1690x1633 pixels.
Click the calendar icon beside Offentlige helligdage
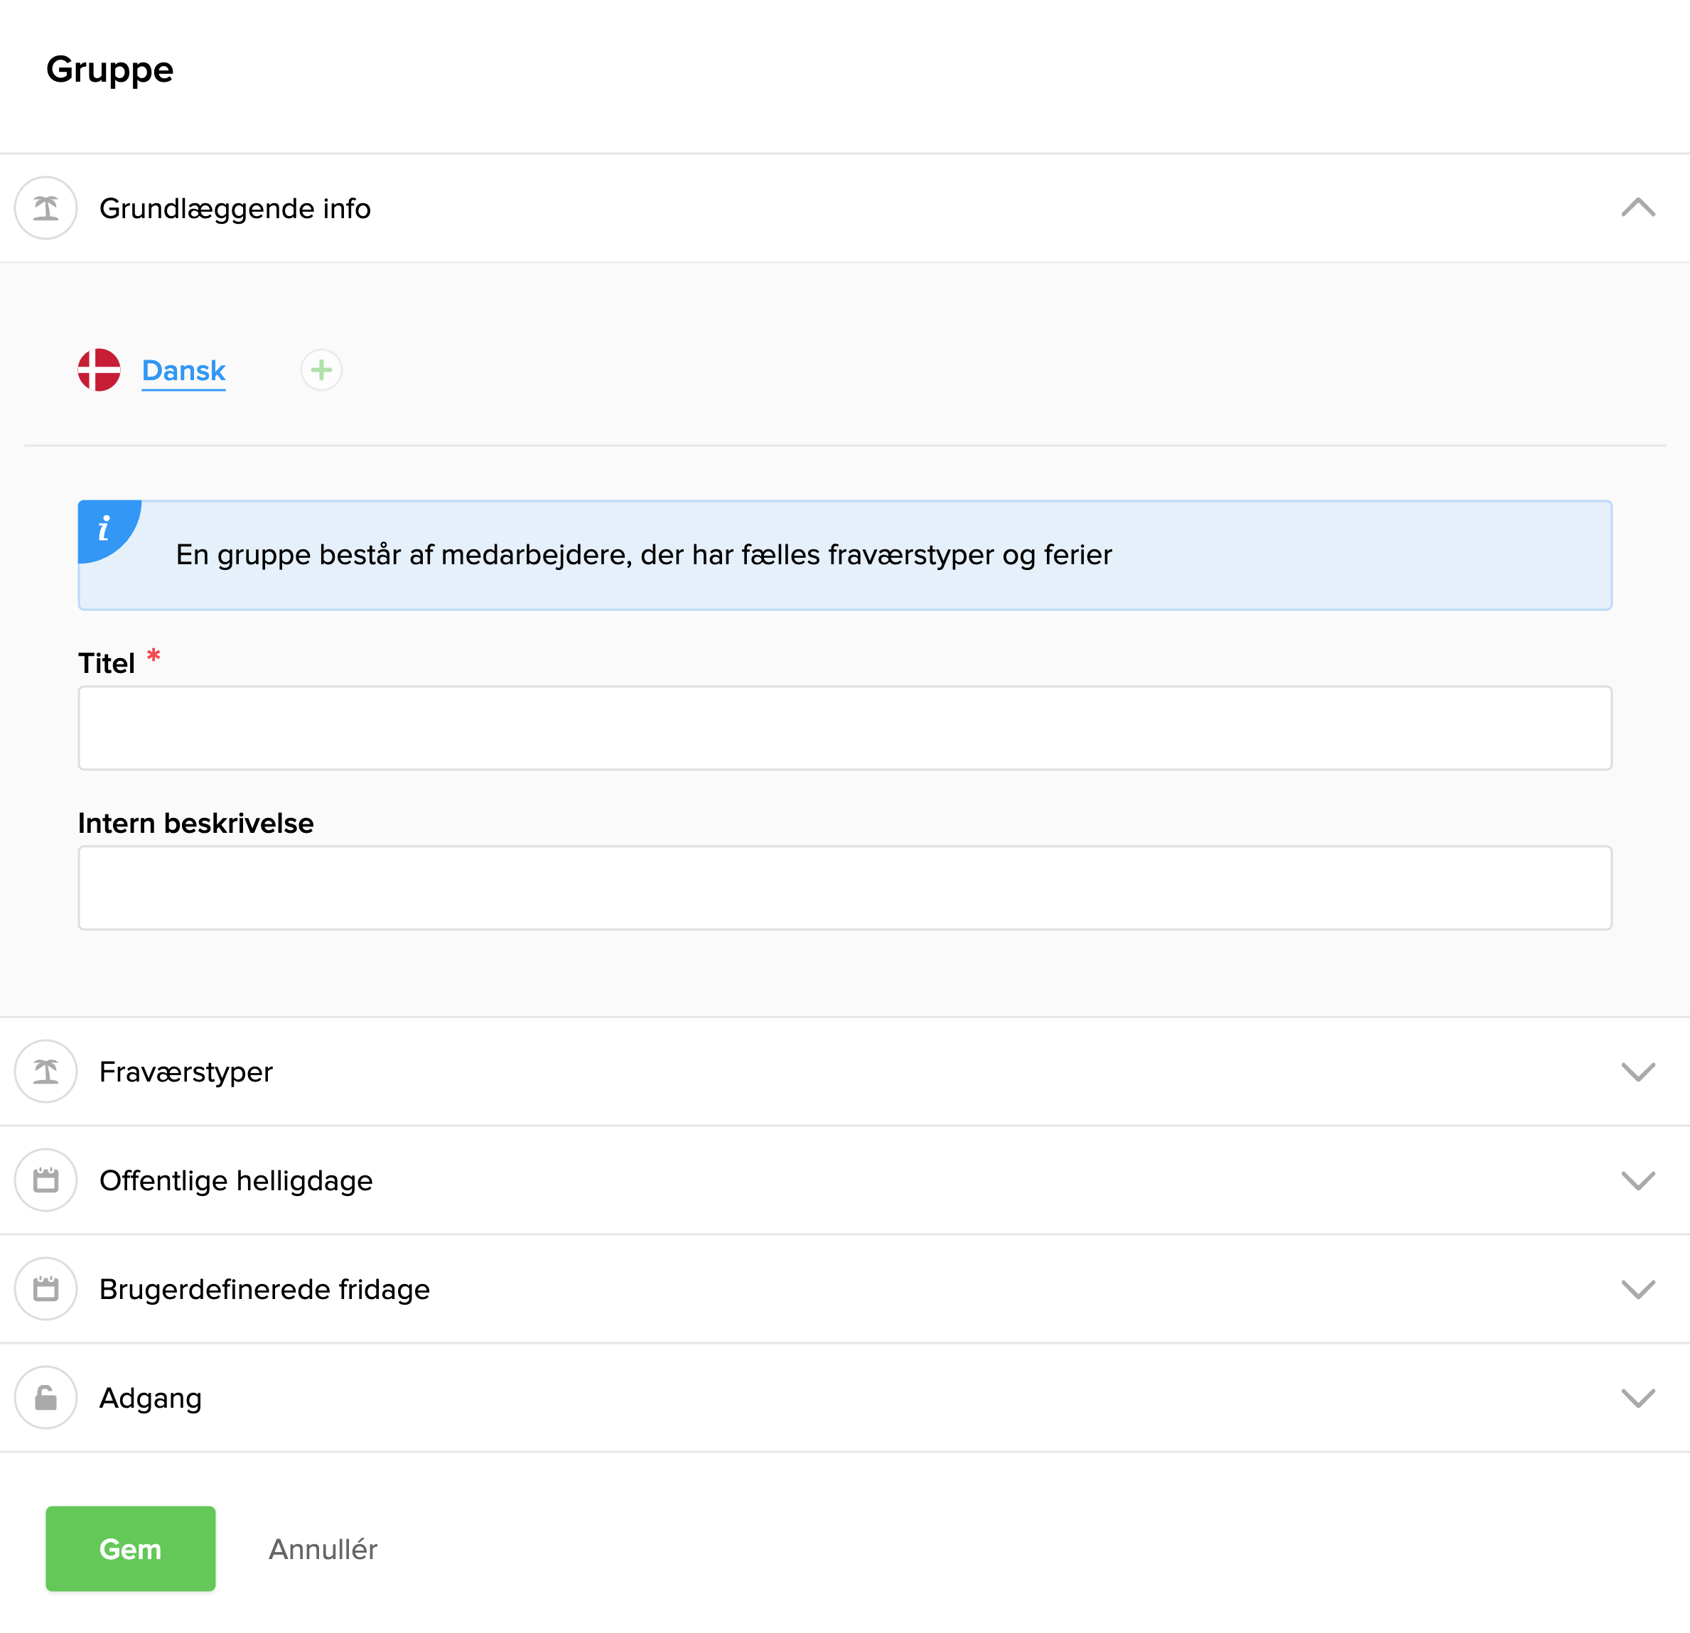click(45, 1180)
